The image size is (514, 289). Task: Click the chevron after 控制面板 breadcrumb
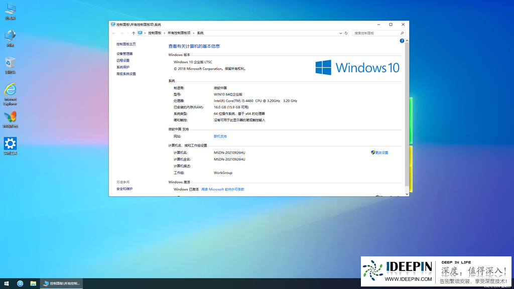point(165,33)
